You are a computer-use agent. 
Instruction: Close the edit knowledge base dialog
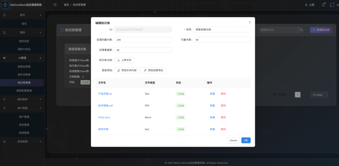[x=250, y=22]
